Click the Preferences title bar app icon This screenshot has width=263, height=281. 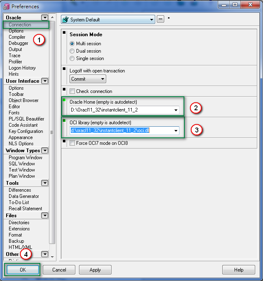[6, 7]
